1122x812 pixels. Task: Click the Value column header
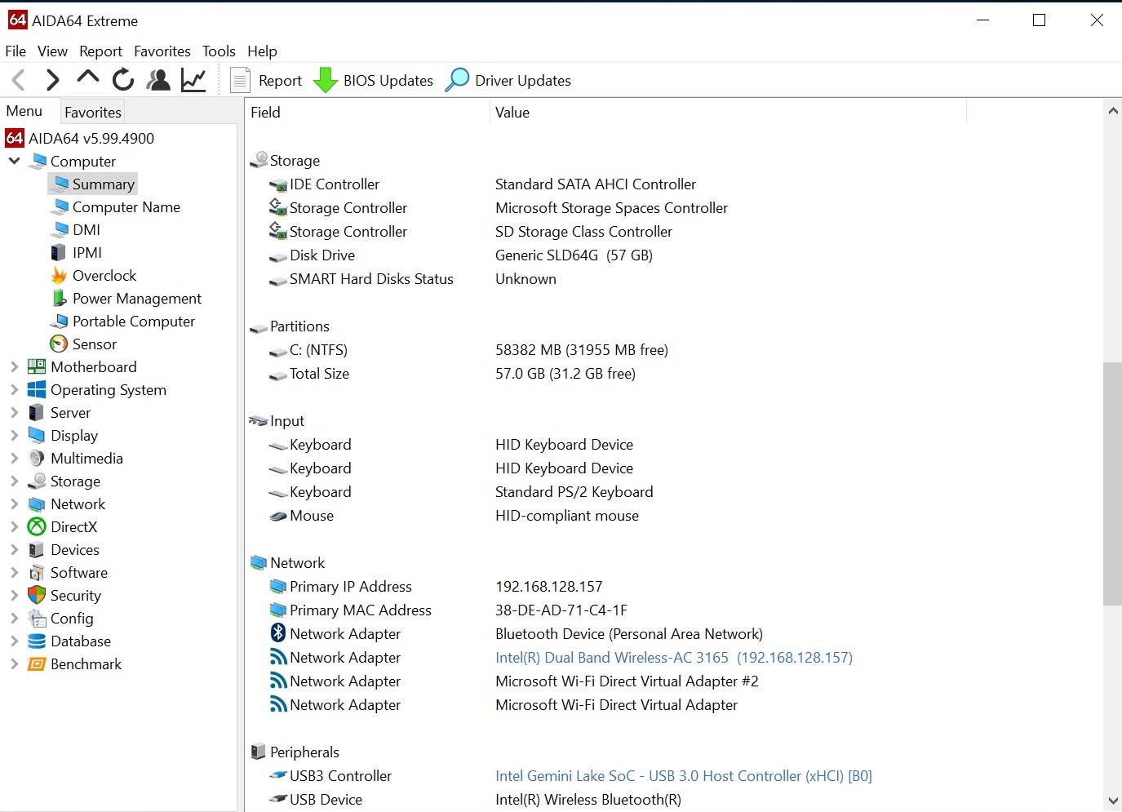click(x=512, y=113)
